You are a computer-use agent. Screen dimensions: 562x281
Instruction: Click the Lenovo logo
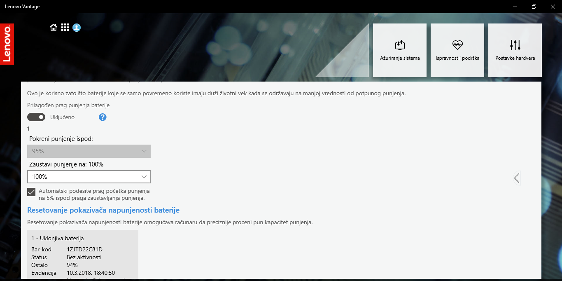(7, 44)
